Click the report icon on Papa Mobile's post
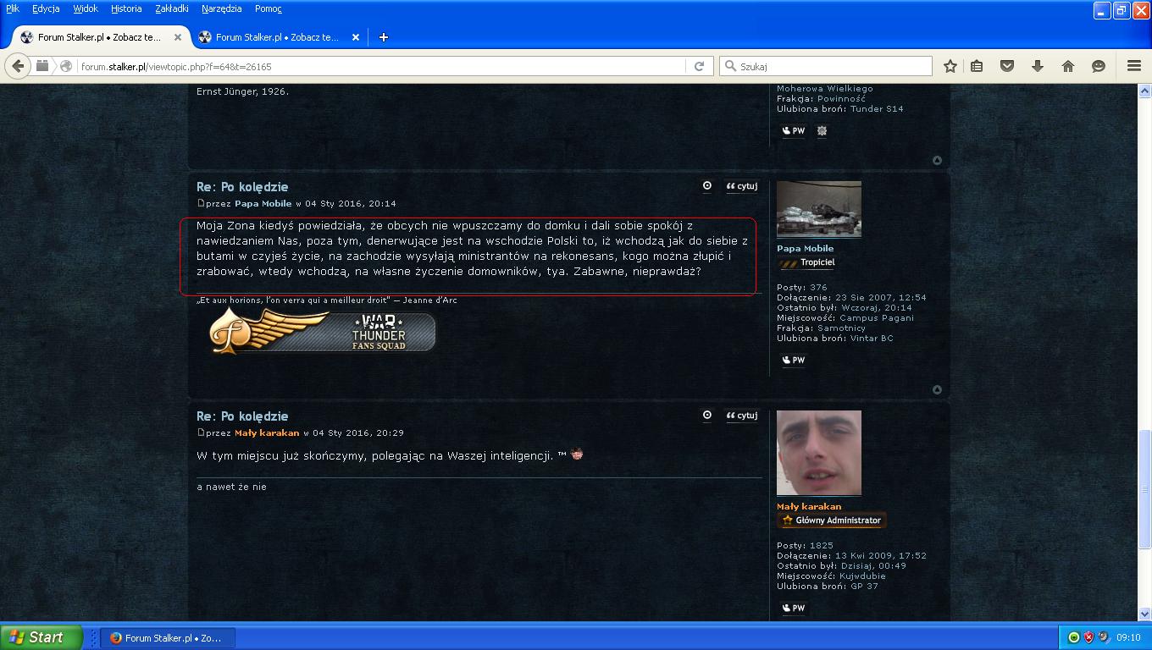This screenshot has width=1152, height=650. [707, 185]
